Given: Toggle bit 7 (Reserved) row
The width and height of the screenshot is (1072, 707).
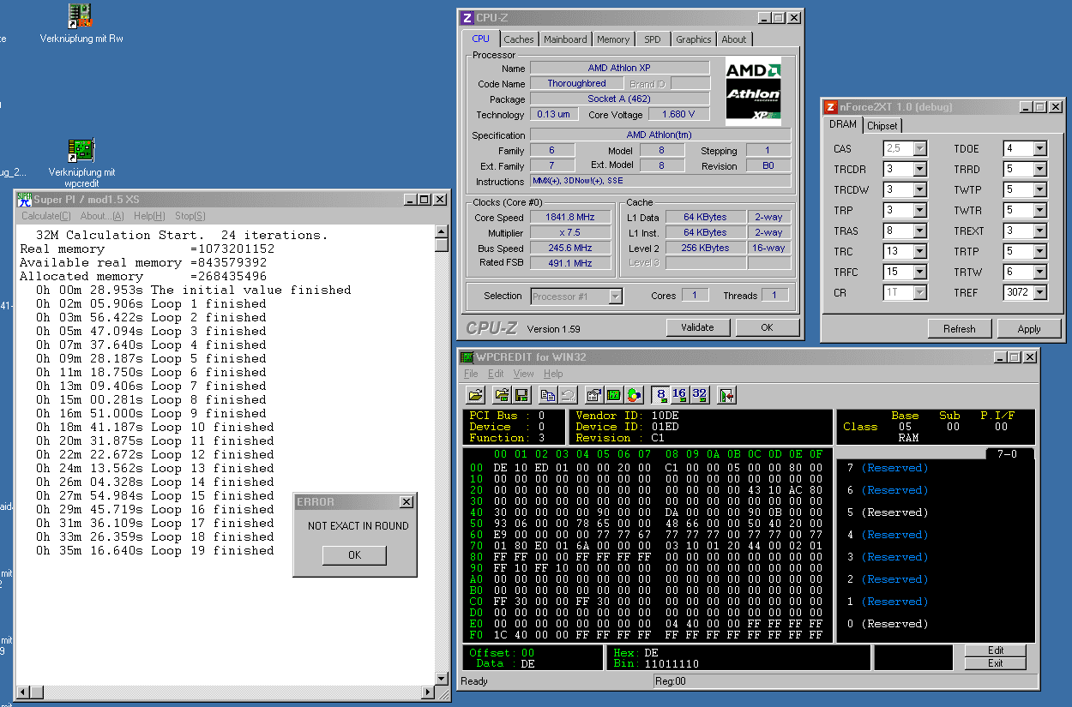Looking at the screenshot, I should click(888, 468).
